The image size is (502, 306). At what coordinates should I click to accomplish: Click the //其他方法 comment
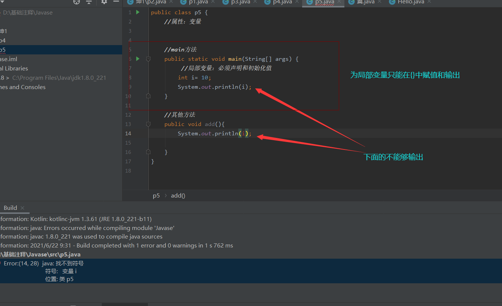pos(180,115)
